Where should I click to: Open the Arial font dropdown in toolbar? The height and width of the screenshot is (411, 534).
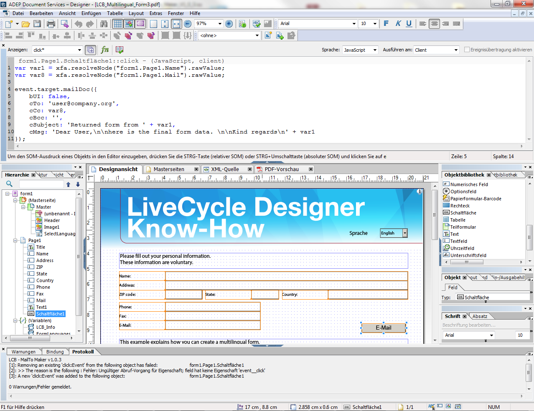click(x=354, y=24)
